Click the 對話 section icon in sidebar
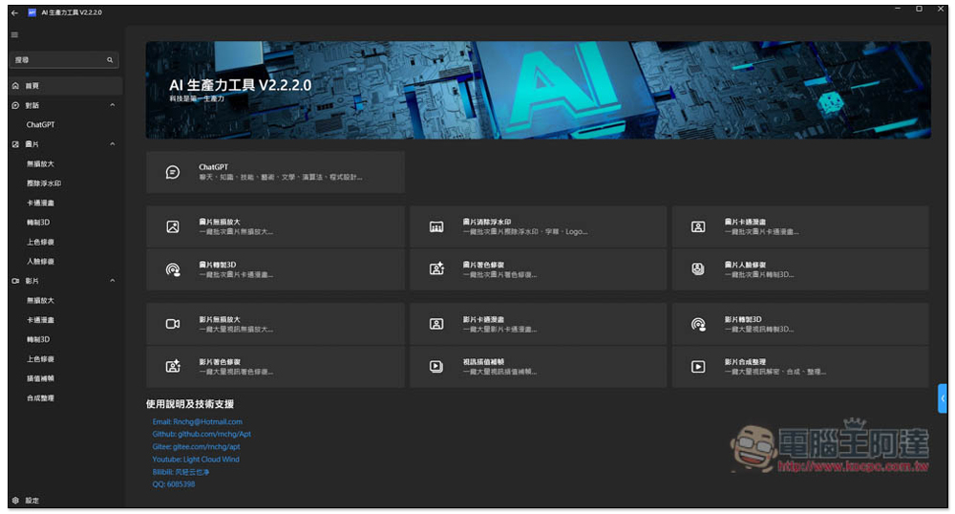Image resolution: width=955 pixels, height=514 pixels. (15, 105)
